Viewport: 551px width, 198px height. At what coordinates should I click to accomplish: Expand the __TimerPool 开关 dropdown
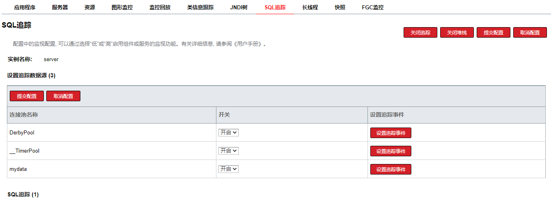pos(229,151)
